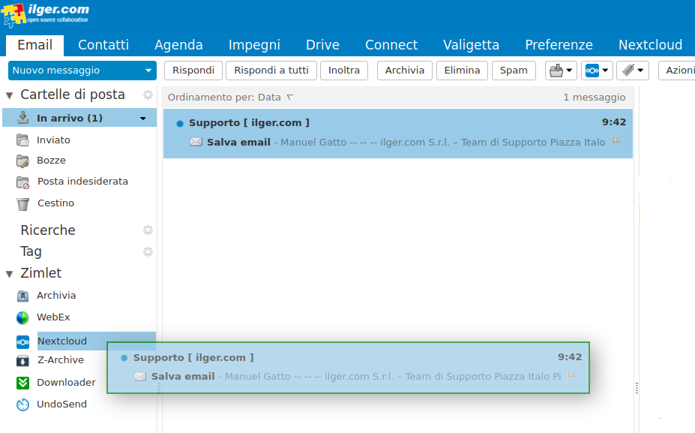Screen dimensions: 695x433
Task: Open the tag toolbar dropdown
Action: 633,71
